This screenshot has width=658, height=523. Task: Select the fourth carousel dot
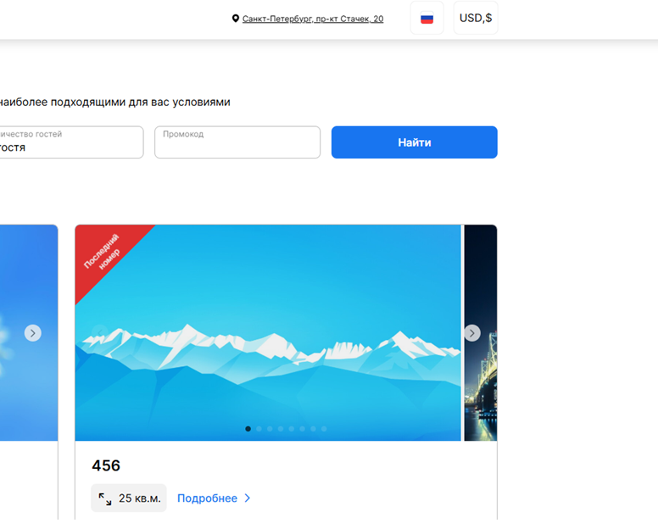coord(281,429)
